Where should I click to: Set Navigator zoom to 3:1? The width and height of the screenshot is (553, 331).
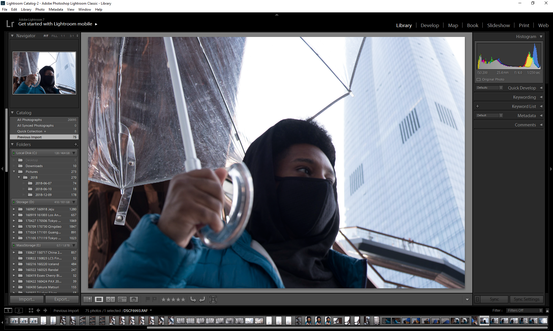click(x=72, y=36)
